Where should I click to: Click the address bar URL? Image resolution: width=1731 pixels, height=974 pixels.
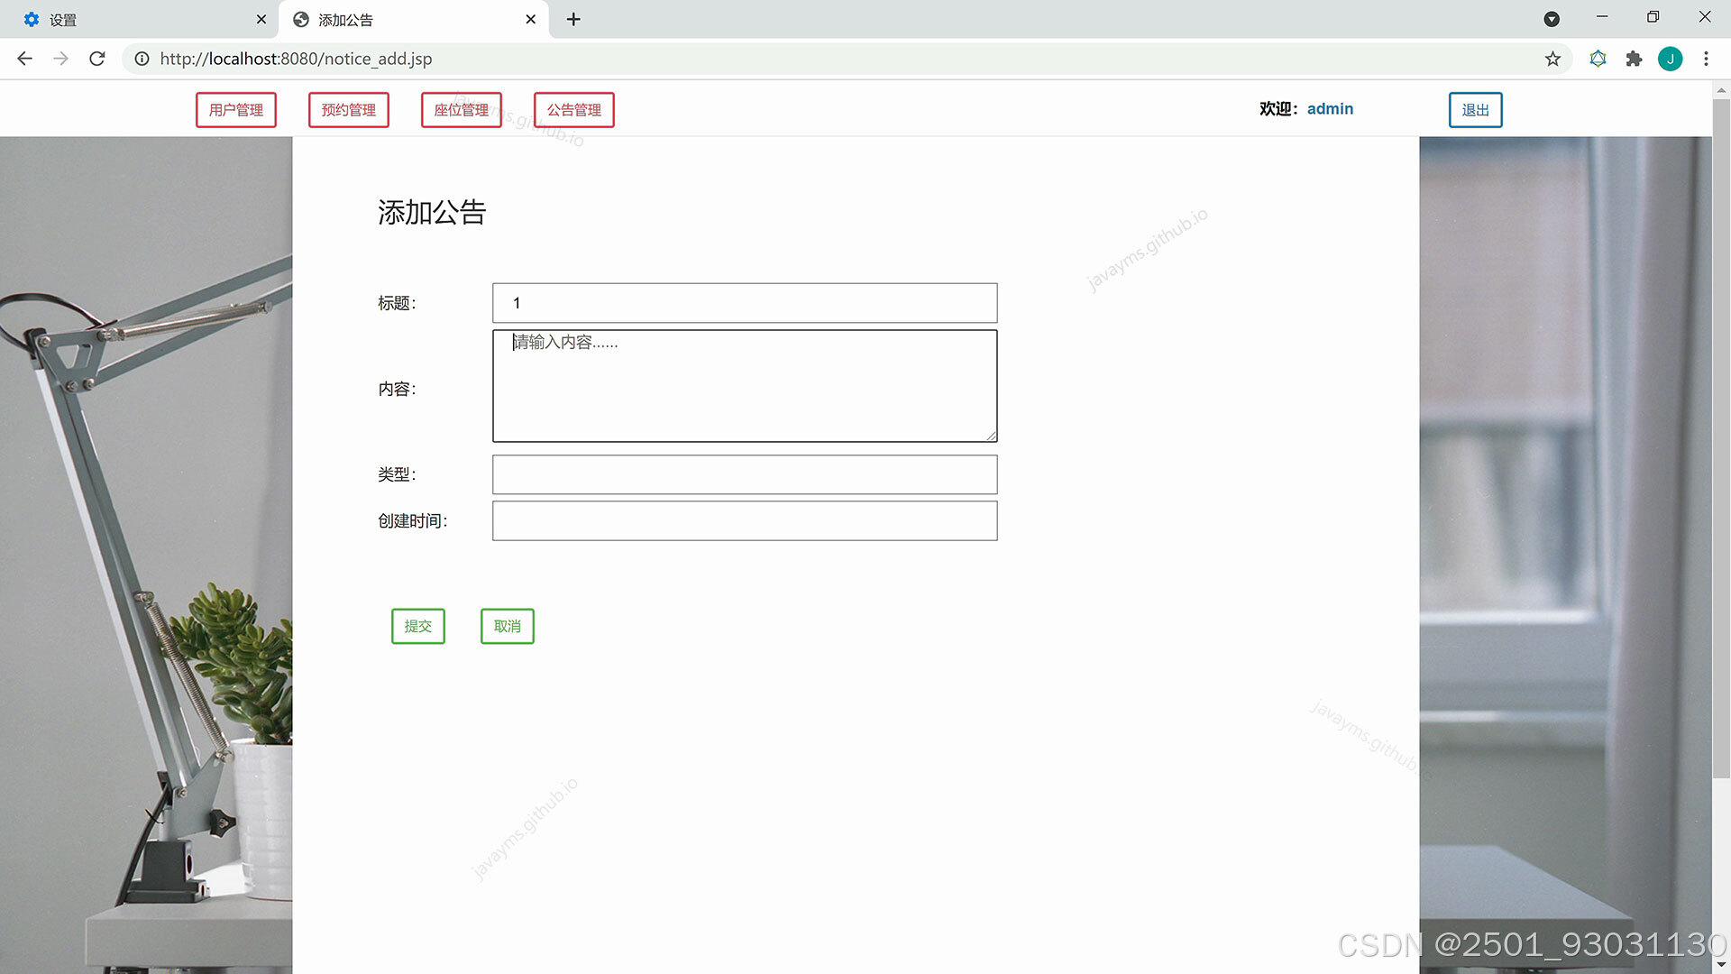pyautogui.click(x=296, y=59)
